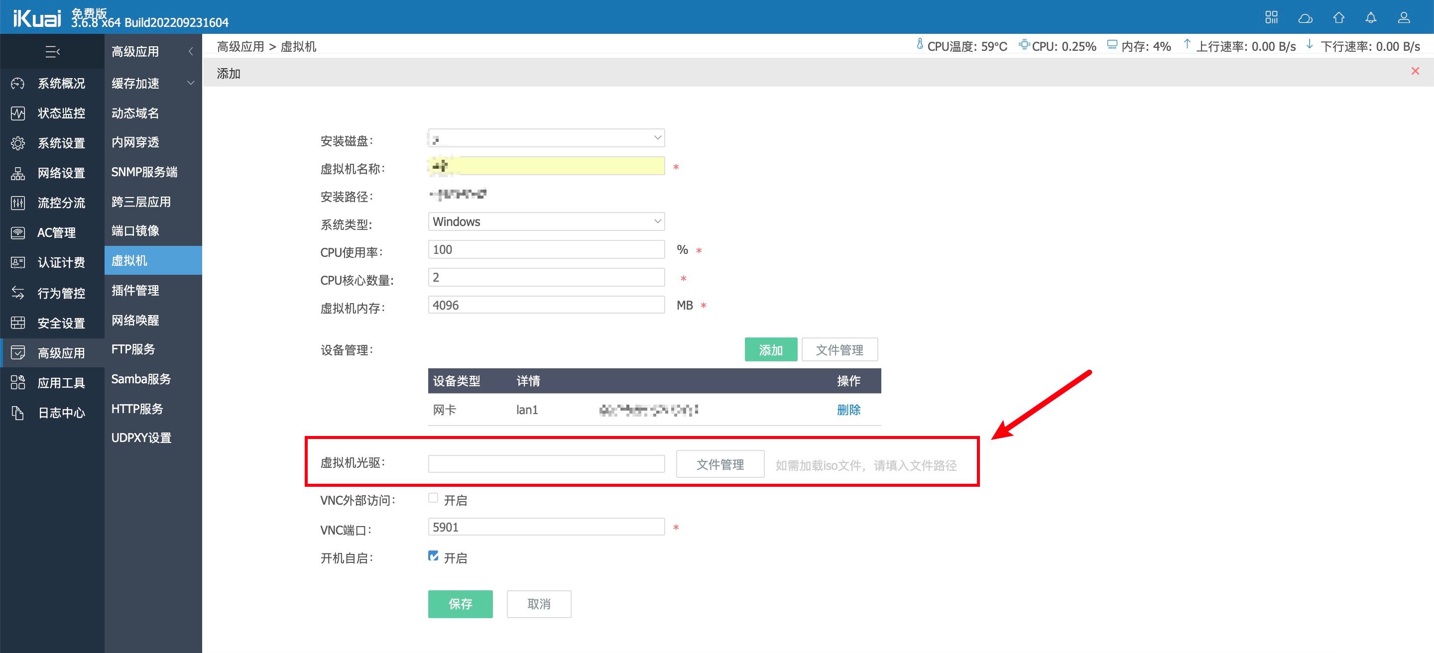Close the 添加 panel with red X

(x=1415, y=71)
